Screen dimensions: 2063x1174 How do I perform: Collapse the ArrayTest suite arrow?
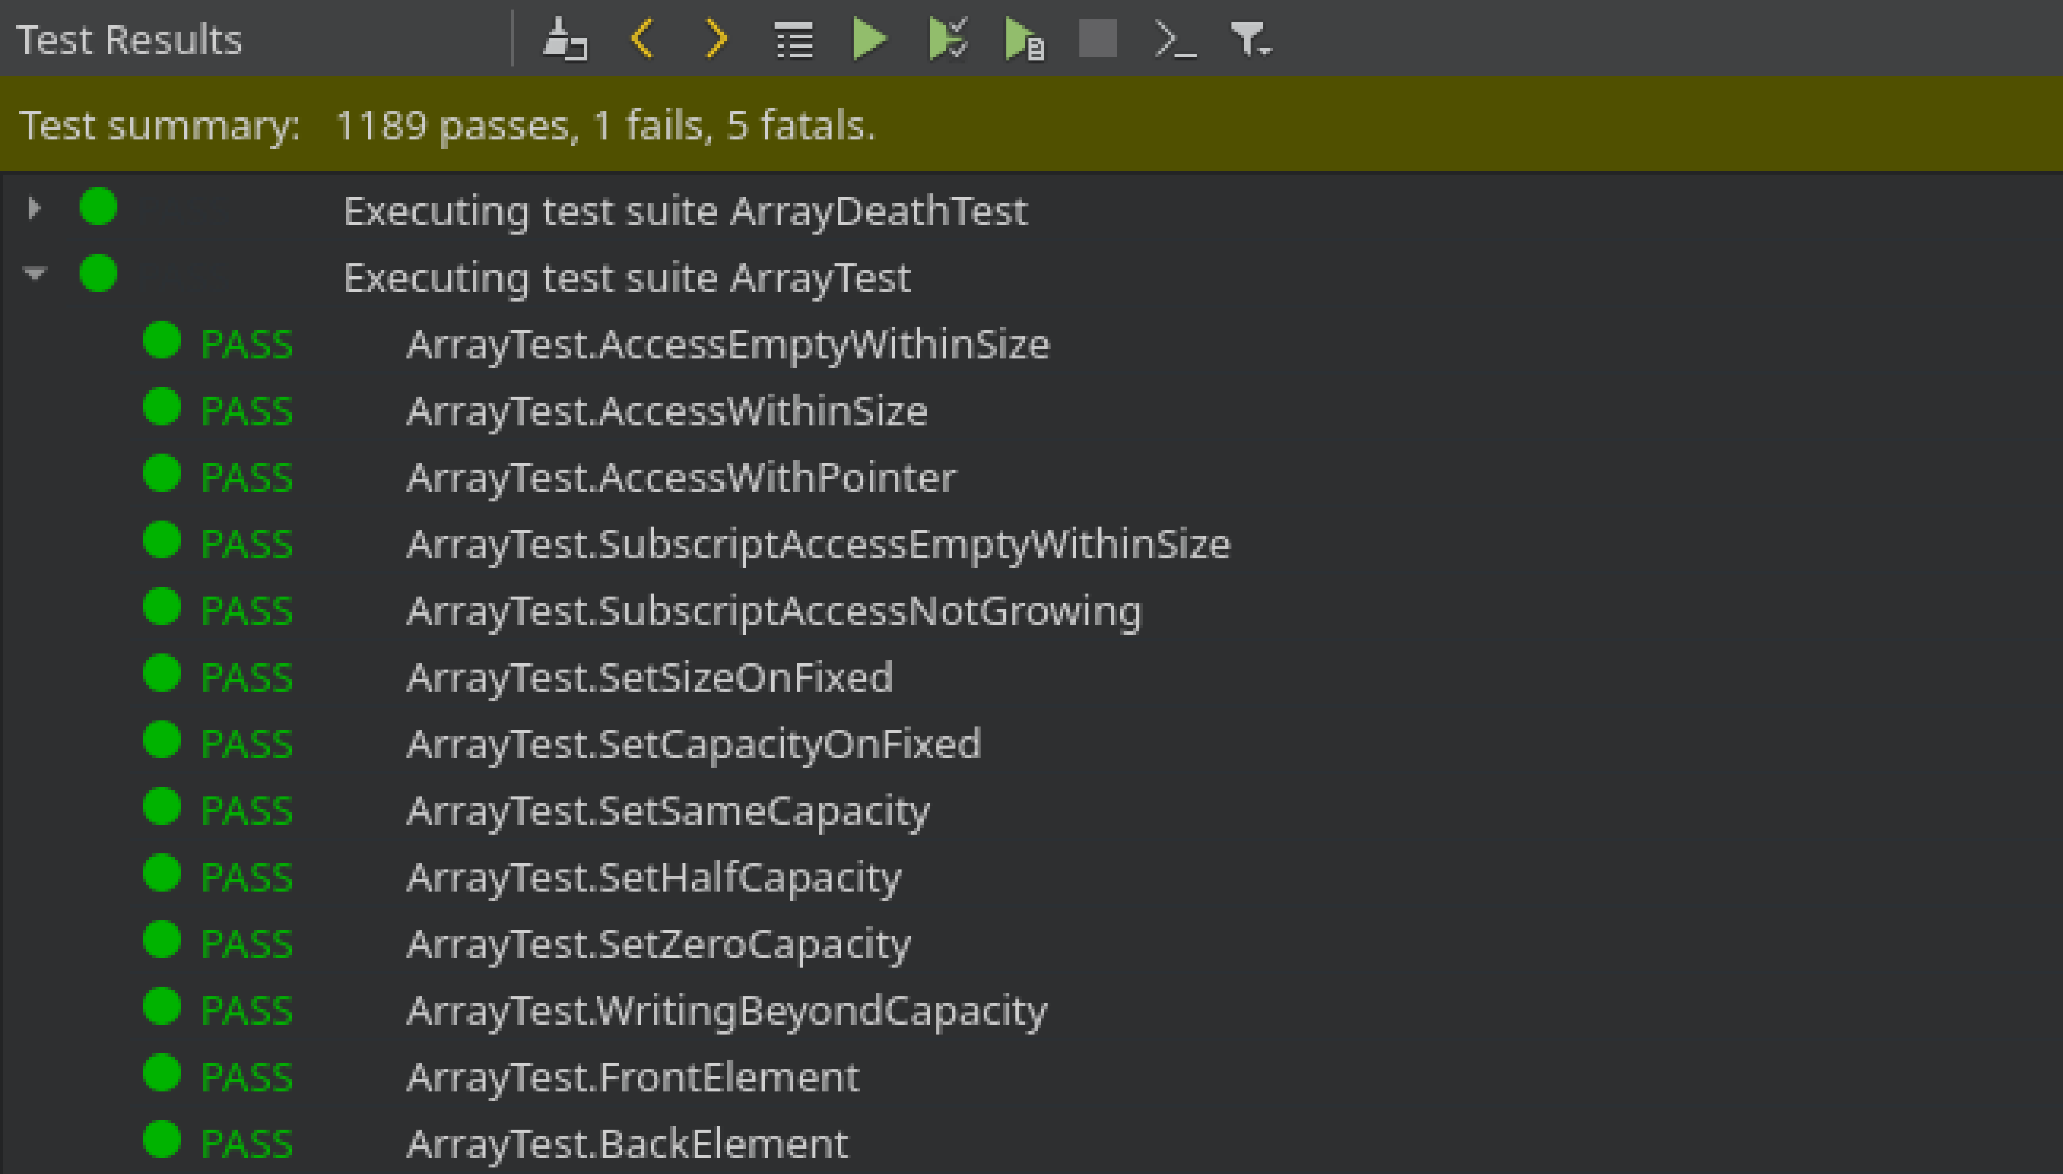[34, 274]
